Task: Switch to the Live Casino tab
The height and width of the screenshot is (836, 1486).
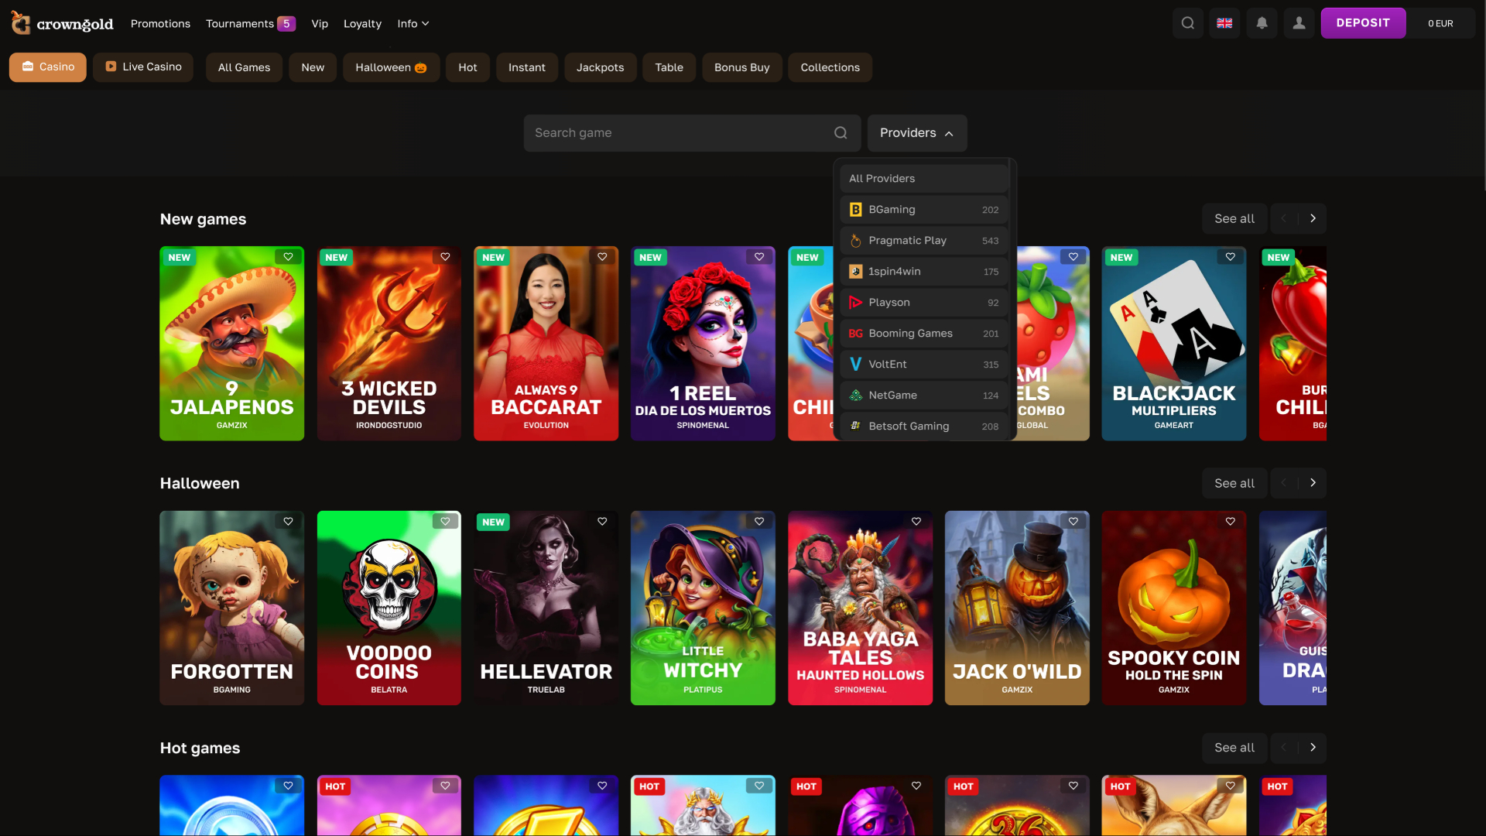Action: pyautogui.click(x=142, y=67)
